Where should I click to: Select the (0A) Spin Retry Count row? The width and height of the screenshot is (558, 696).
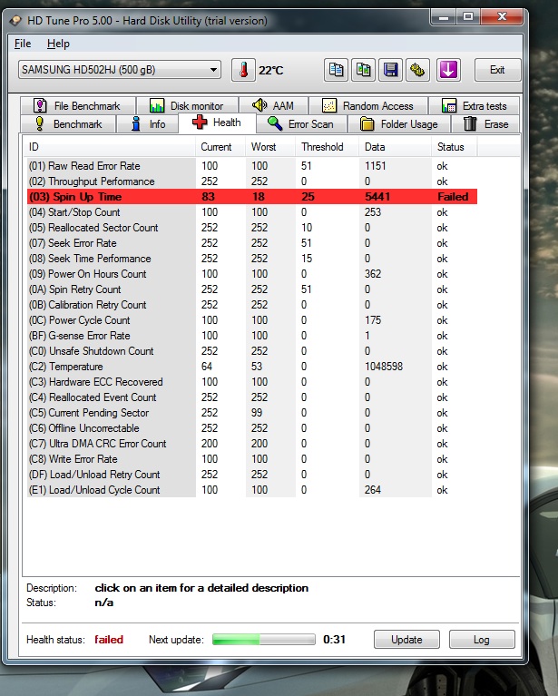pyautogui.click(x=252, y=289)
